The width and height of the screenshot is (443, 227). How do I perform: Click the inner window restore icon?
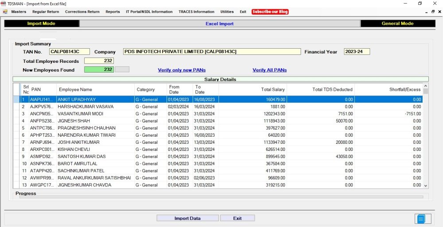(433, 12)
